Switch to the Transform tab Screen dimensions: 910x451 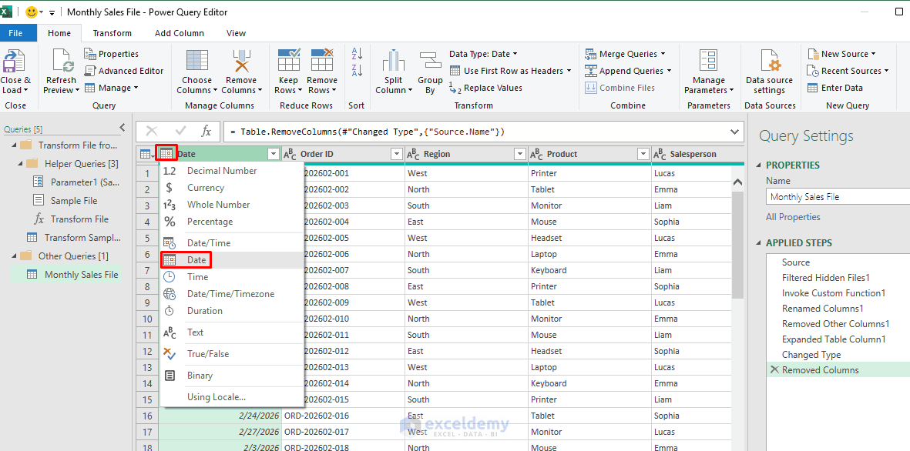coord(112,33)
